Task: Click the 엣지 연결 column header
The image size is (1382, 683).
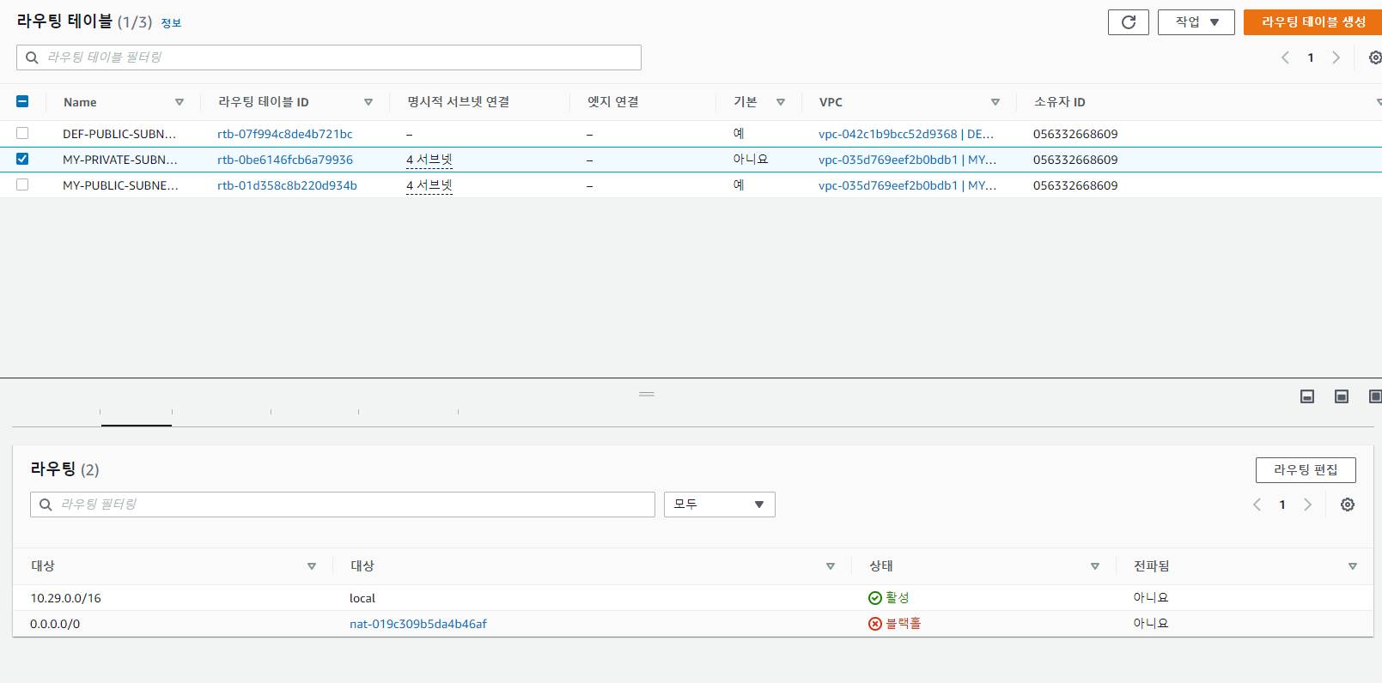Action: [613, 102]
